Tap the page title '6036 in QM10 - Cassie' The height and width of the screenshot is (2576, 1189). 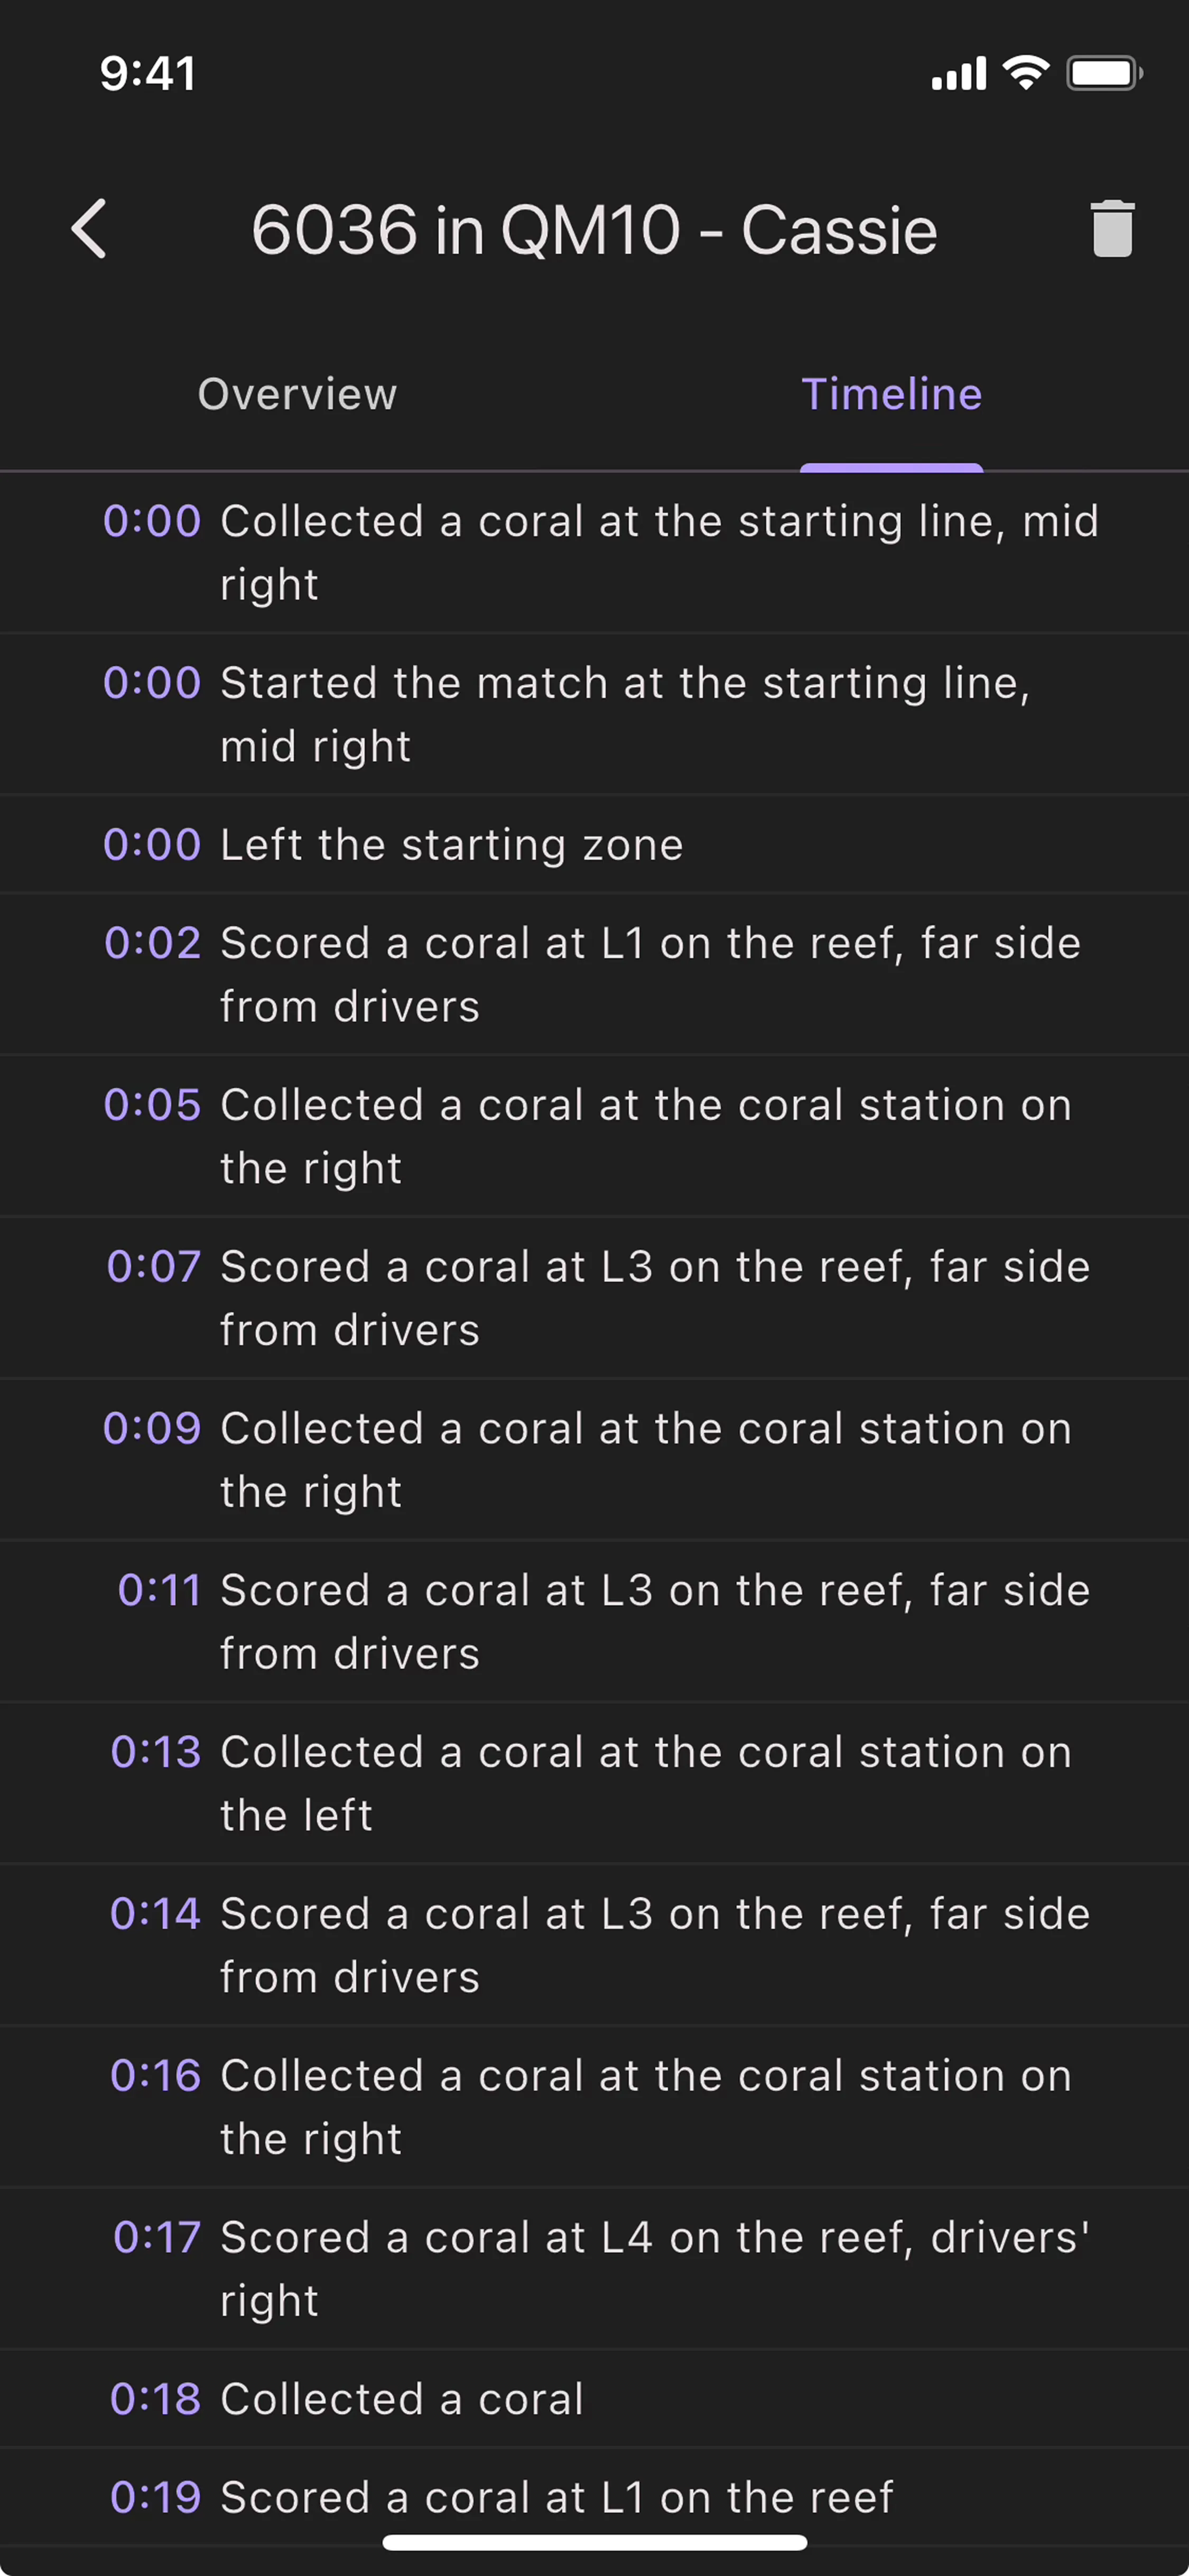coord(593,230)
